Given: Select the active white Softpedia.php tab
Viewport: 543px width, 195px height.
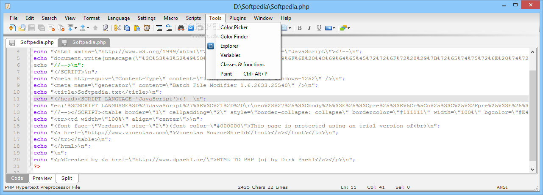Looking at the screenshot, I should 32,42.
